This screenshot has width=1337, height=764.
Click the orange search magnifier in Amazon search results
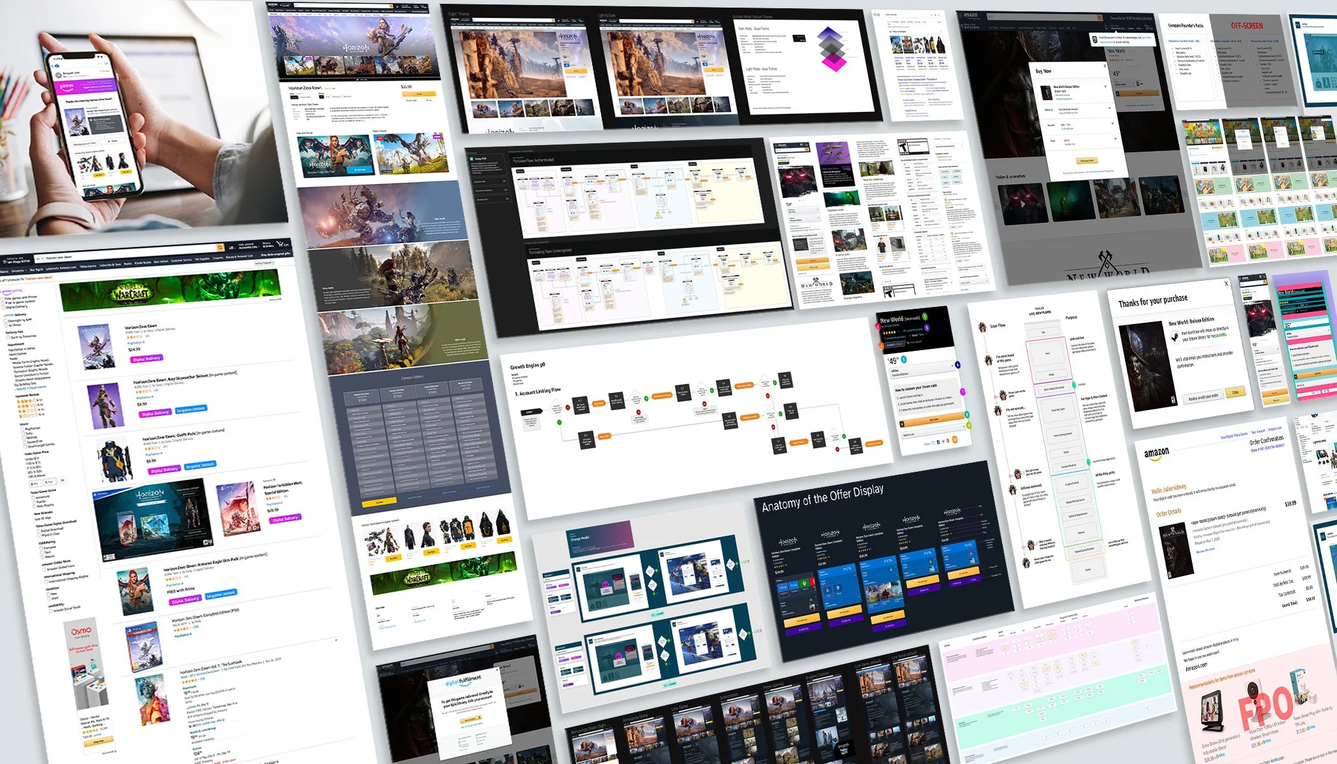(220, 248)
